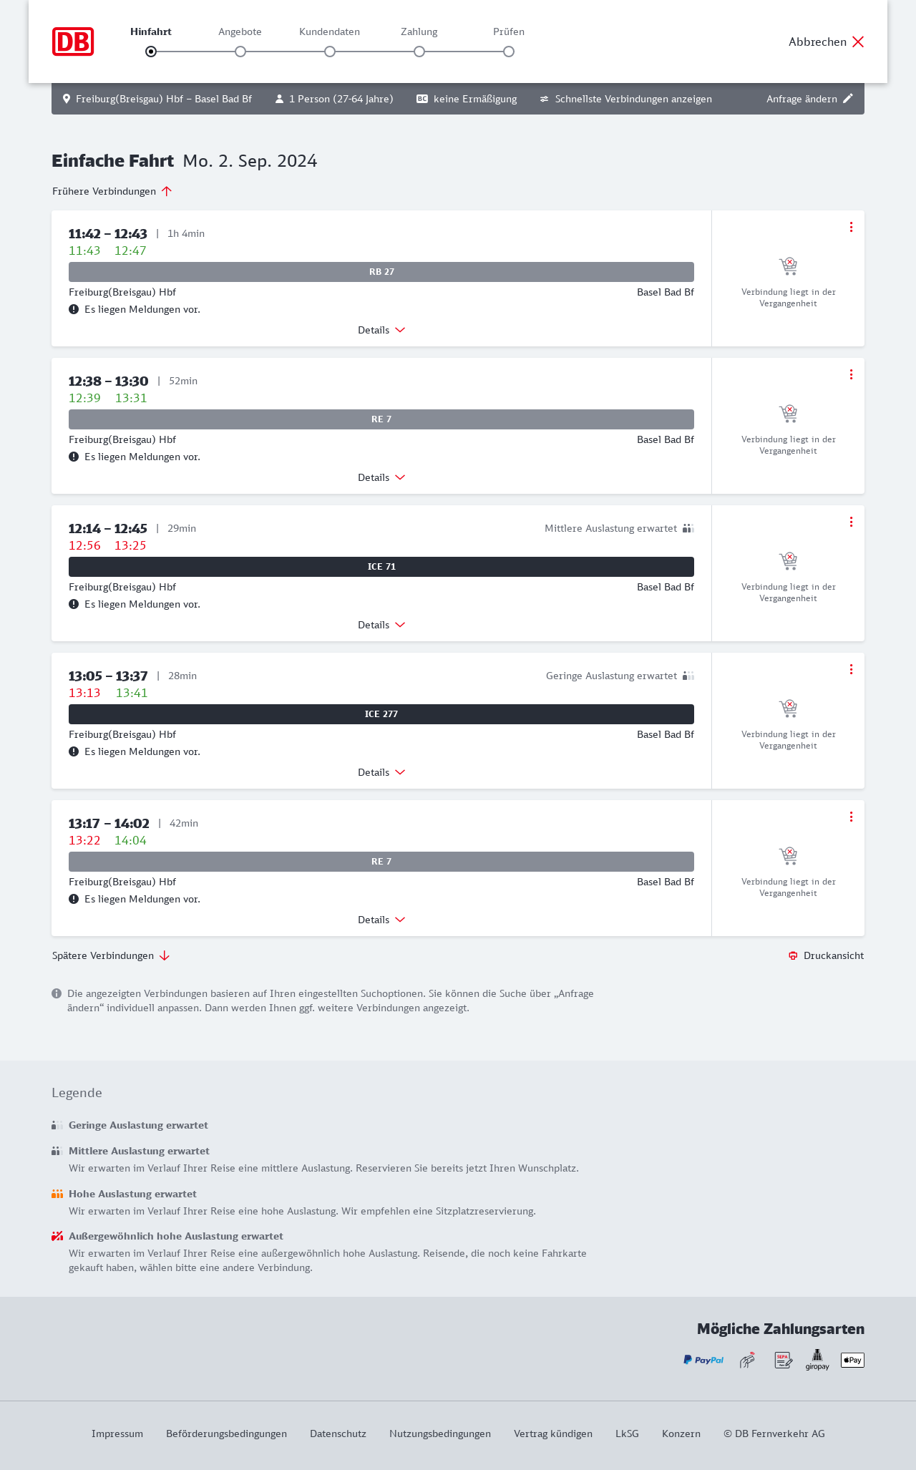This screenshot has width=916, height=1470.
Task: Select the Angebote step circle
Action: [x=240, y=52]
